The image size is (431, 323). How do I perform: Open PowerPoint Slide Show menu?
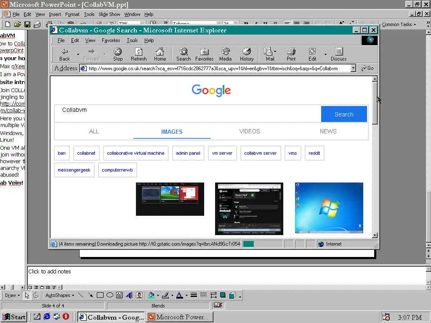[x=109, y=14]
